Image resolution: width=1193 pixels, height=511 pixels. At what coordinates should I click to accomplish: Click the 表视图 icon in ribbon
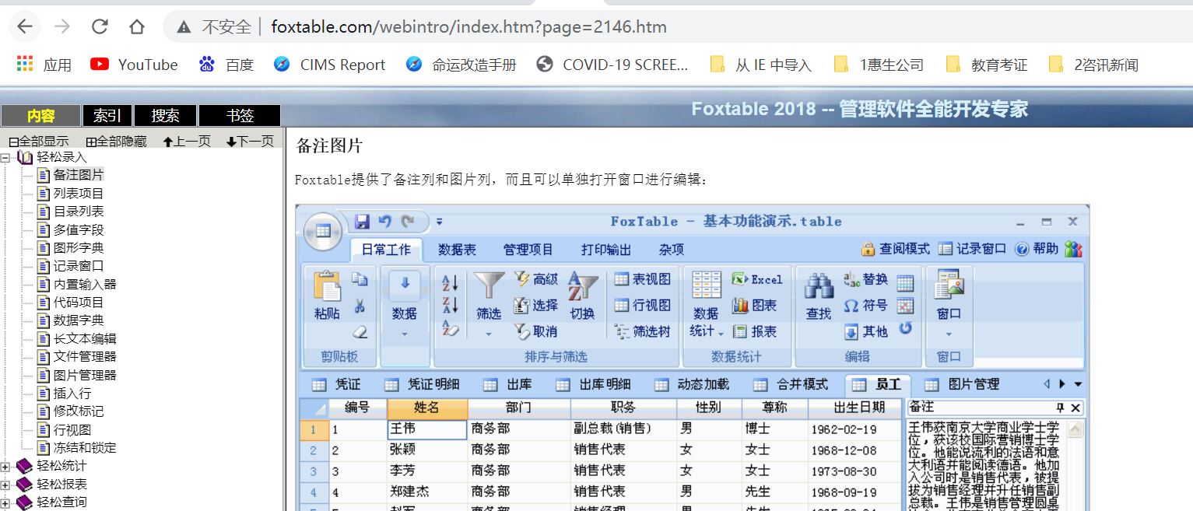[621, 279]
